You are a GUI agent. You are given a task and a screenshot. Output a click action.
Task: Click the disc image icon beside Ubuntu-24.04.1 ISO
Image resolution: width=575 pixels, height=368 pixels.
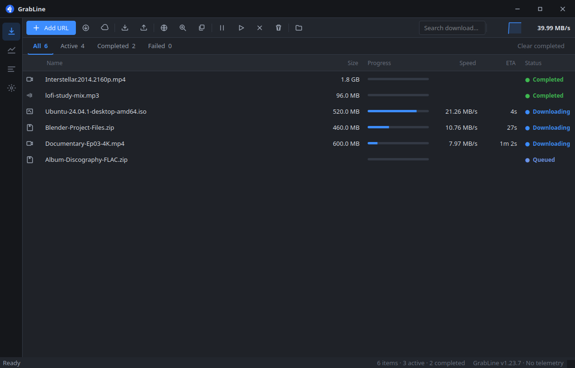coord(30,112)
